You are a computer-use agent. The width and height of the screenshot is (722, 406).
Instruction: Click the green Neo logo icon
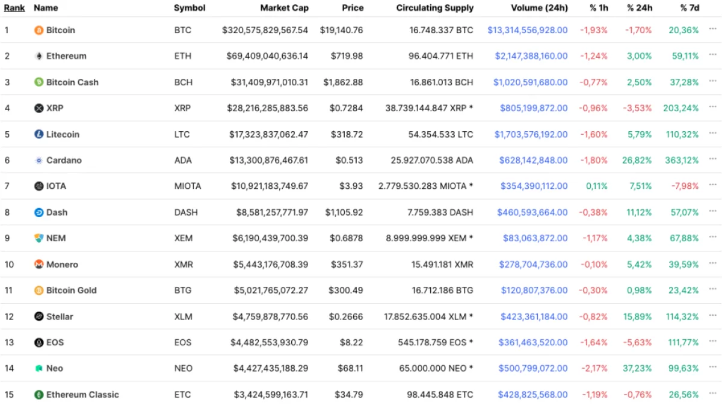tap(39, 369)
